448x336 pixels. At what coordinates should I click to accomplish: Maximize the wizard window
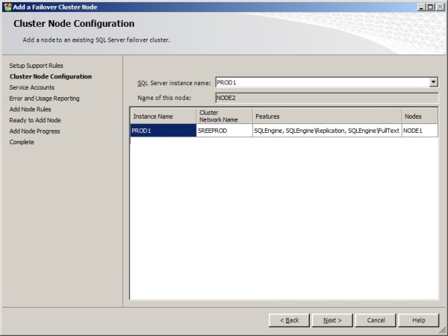click(x=430, y=6)
